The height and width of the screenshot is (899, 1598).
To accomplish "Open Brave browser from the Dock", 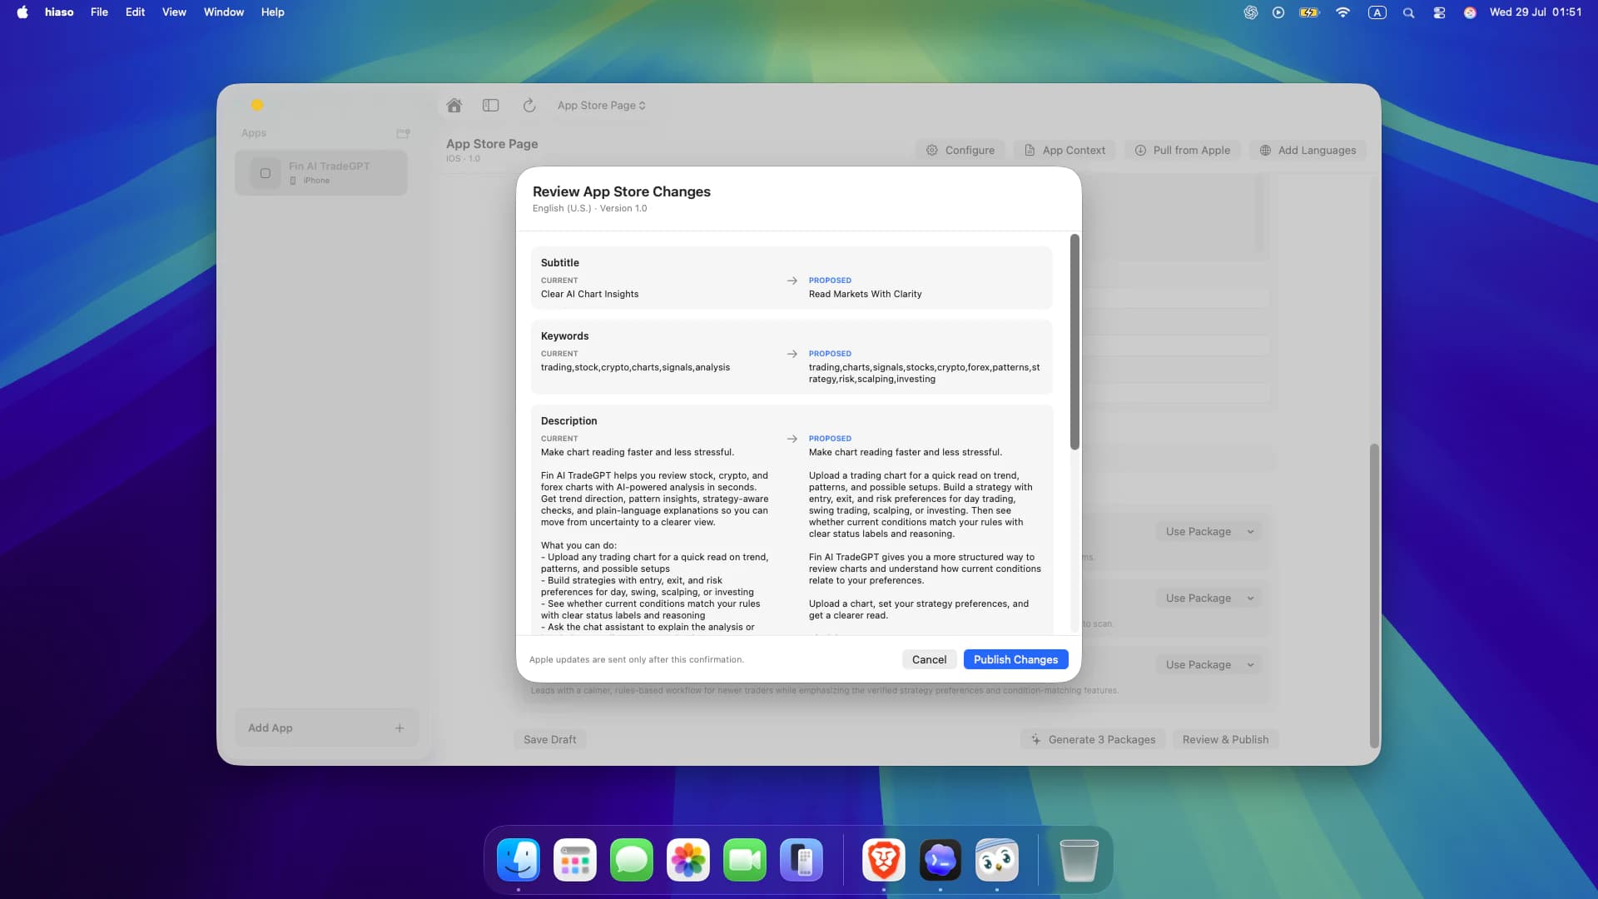I will pyautogui.click(x=883, y=860).
